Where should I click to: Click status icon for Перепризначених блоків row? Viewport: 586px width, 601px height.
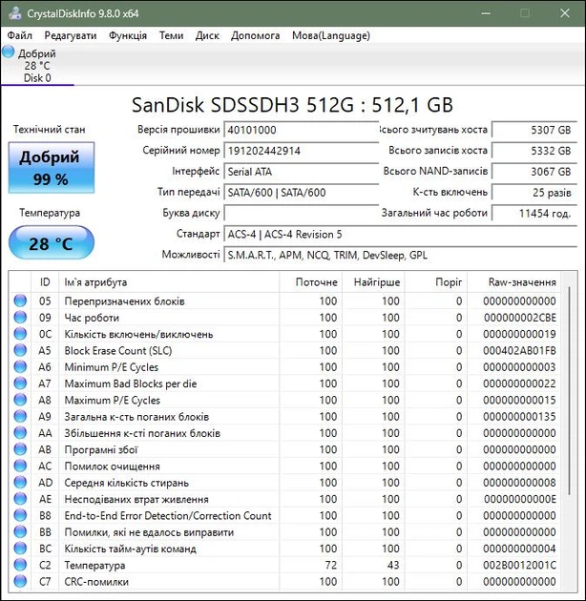pyautogui.click(x=20, y=300)
